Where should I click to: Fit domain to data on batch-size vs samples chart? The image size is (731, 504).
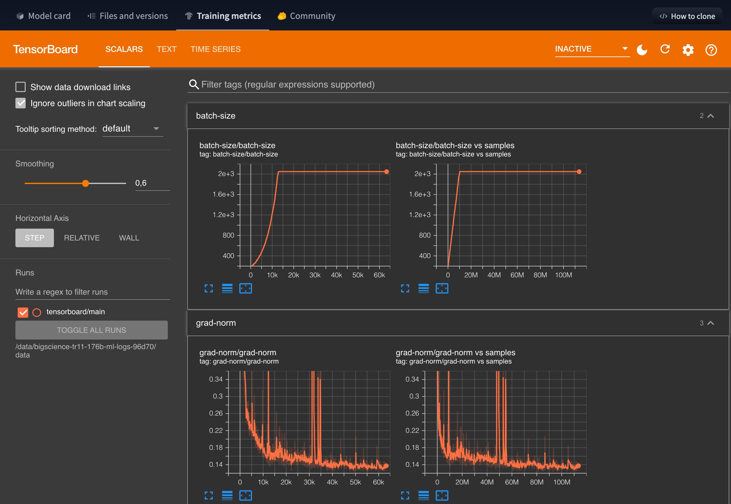pos(442,289)
